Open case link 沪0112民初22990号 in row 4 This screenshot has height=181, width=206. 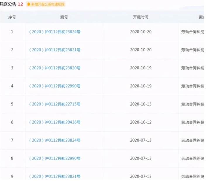coord(55,86)
